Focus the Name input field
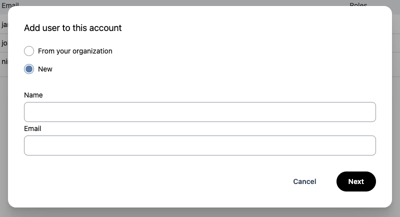 199,112
